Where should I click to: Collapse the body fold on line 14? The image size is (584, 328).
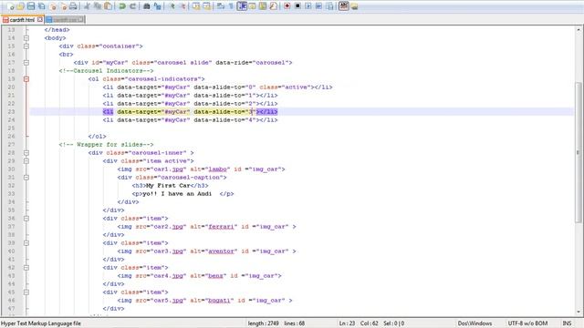point(26,38)
